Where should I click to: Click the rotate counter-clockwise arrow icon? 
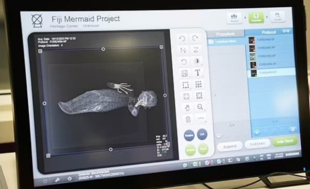(x=182, y=38)
